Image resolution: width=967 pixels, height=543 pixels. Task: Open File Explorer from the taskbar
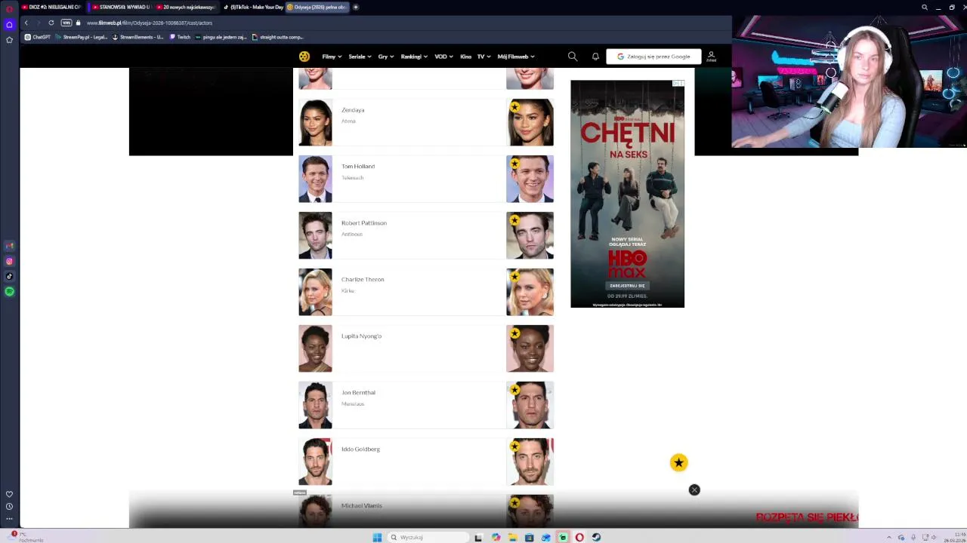[x=512, y=537]
